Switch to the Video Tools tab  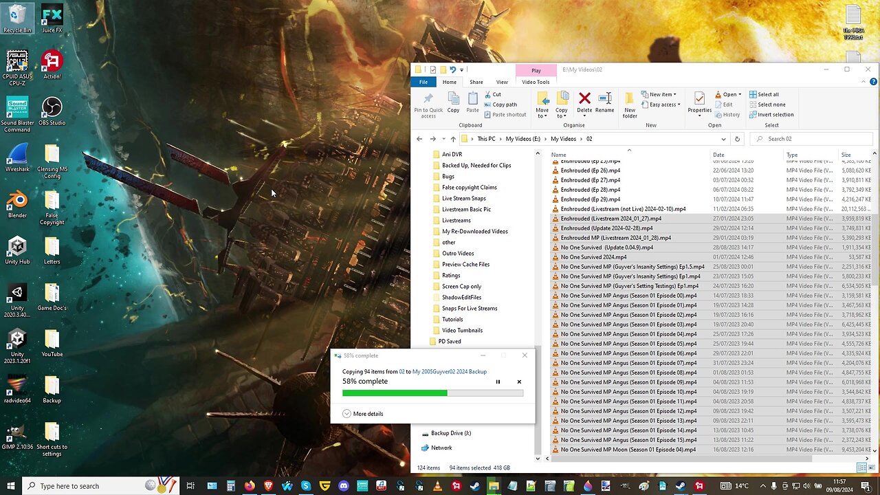[x=536, y=82]
